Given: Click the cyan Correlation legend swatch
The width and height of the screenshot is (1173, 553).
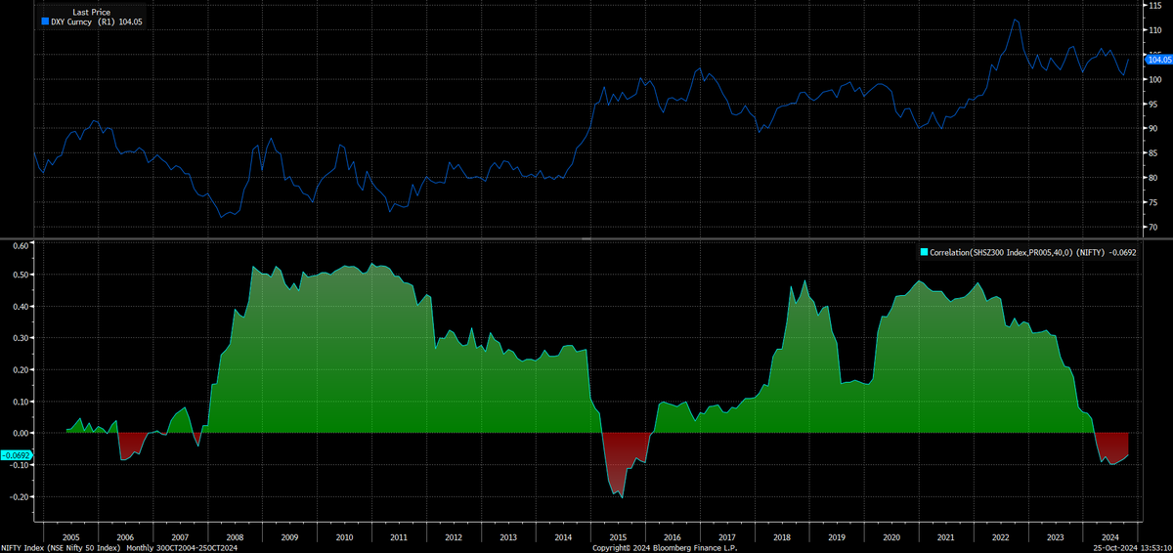Looking at the screenshot, I should coord(925,252).
